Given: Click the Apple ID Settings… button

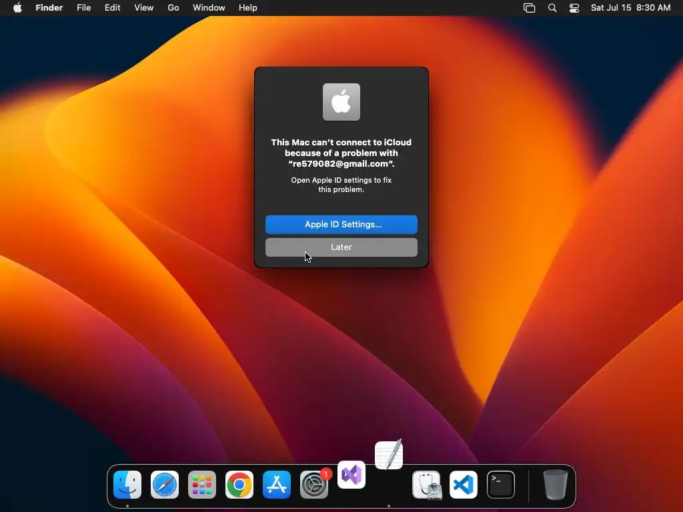Looking at the screenshot, I should click(341, 224).
